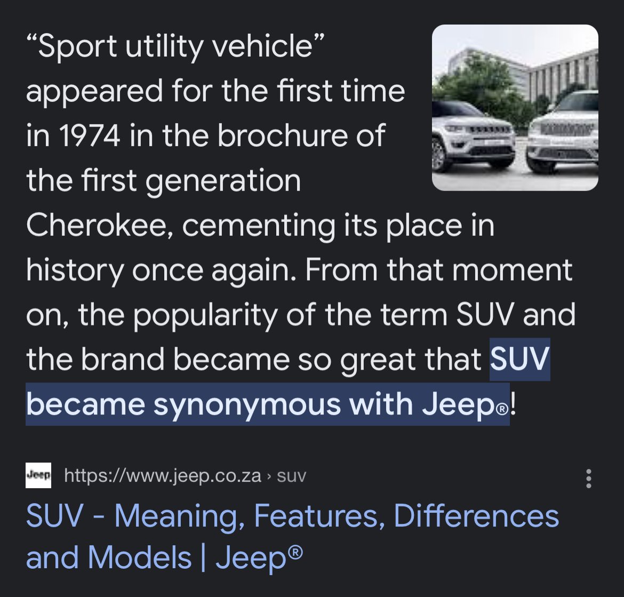Click the highlighted word 'SUV' in the snippet
Screen dimensions: 624x597
pyautogui.click(x=520, y=359)
